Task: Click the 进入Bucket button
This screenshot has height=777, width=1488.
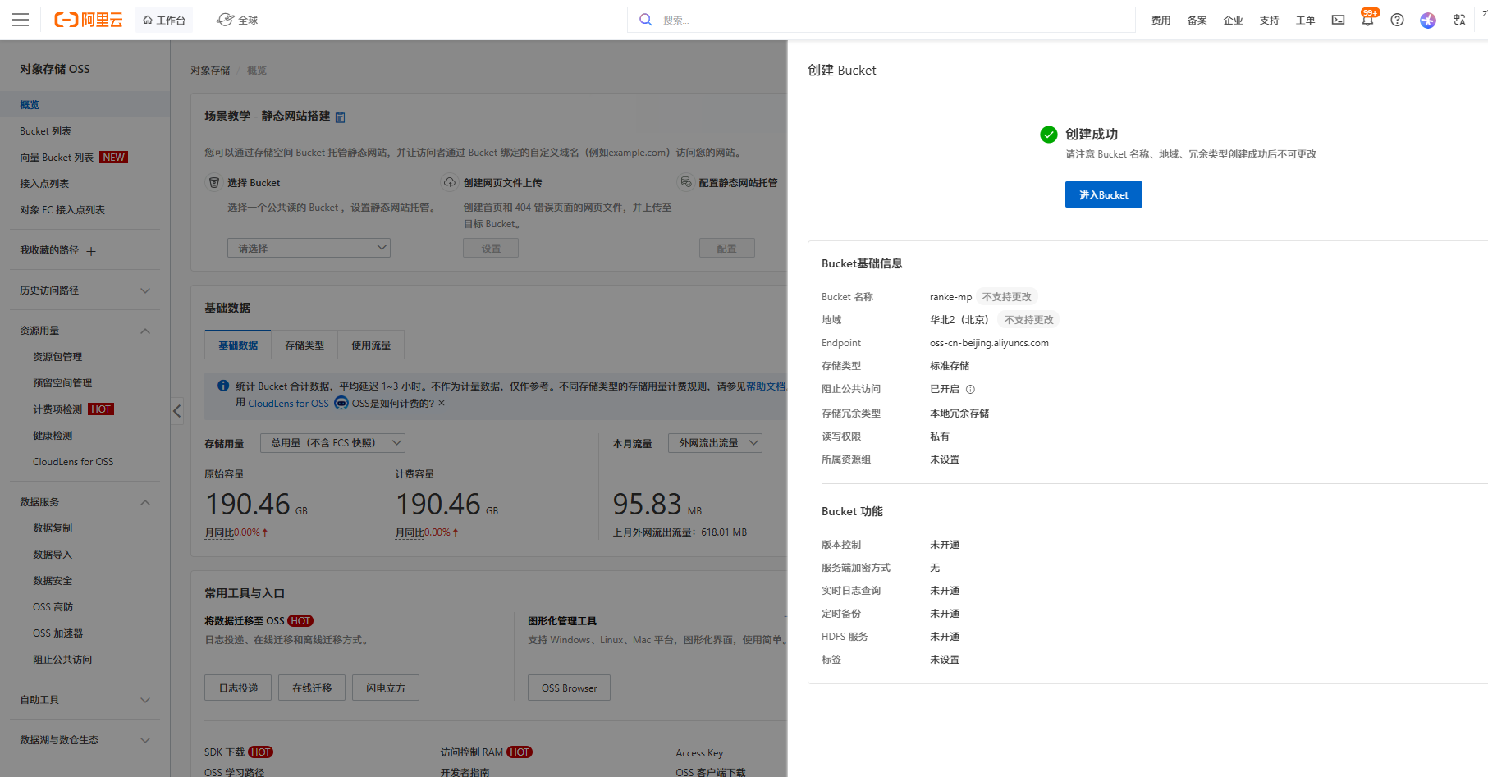Action: click(1103, 194)
